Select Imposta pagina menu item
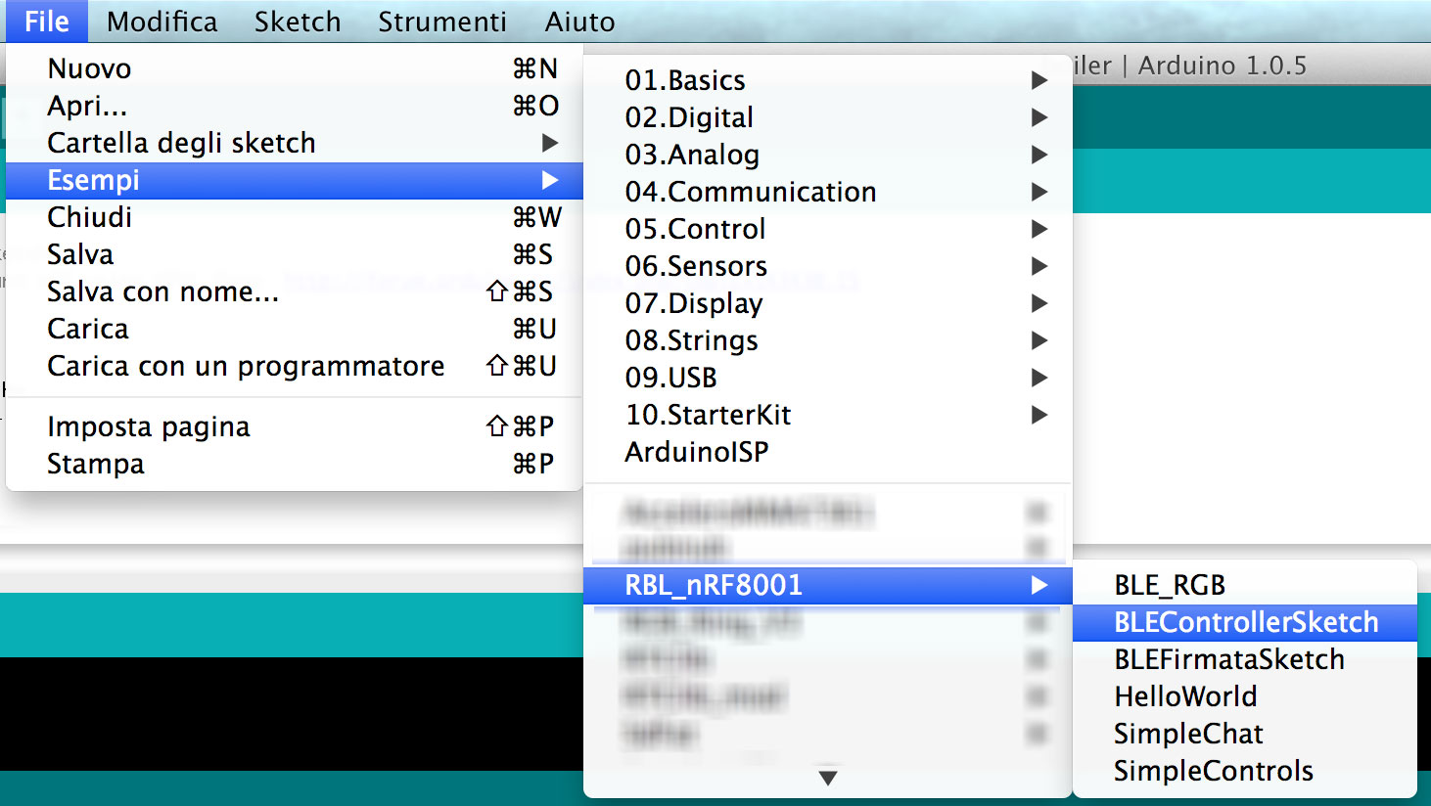 (x=149, y=427)
